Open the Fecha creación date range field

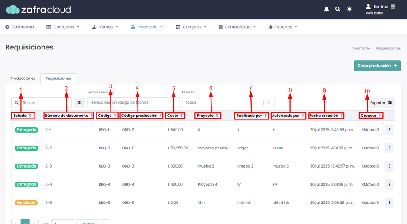133,103
